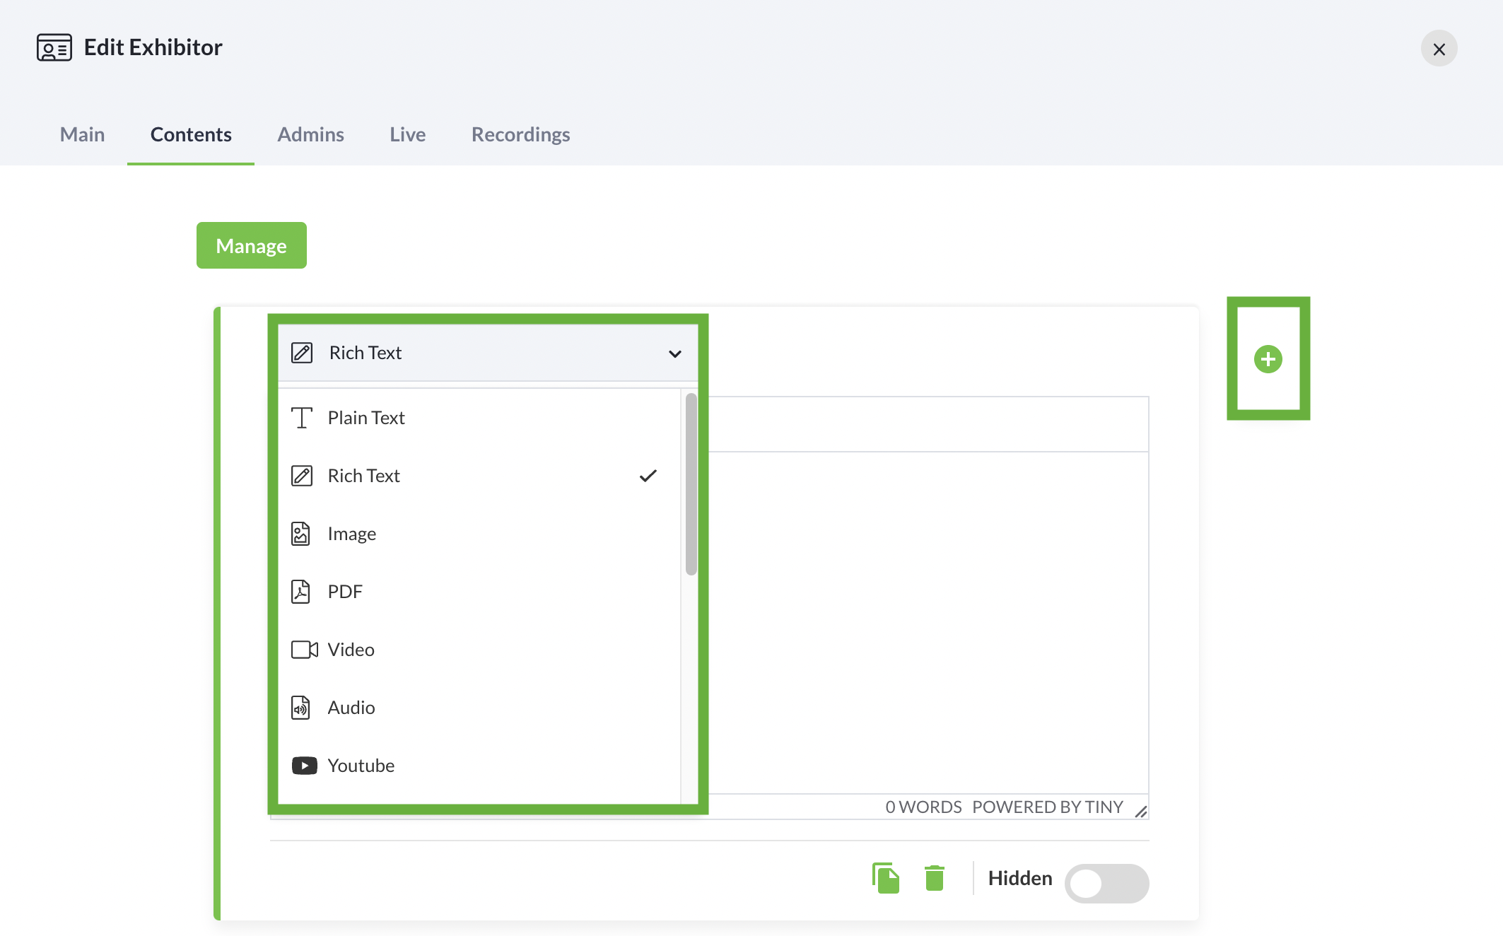Click the Video camera icon option
1503x936 pixels.
coord(304,650)
